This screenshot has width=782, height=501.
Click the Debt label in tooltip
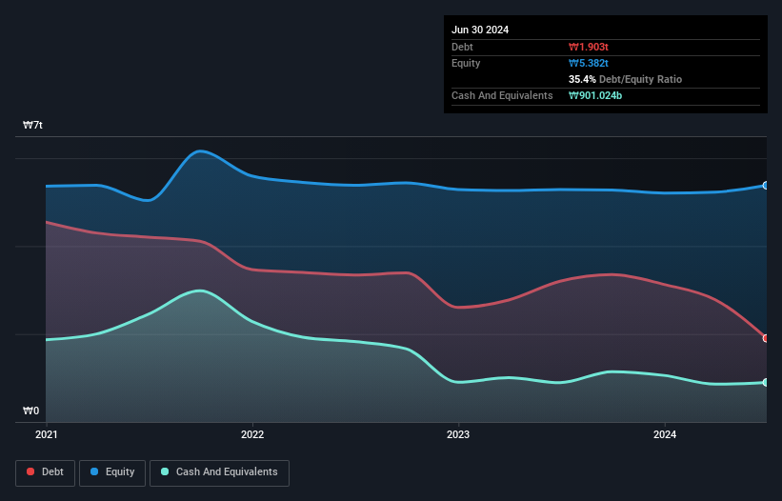click(462, 47)
